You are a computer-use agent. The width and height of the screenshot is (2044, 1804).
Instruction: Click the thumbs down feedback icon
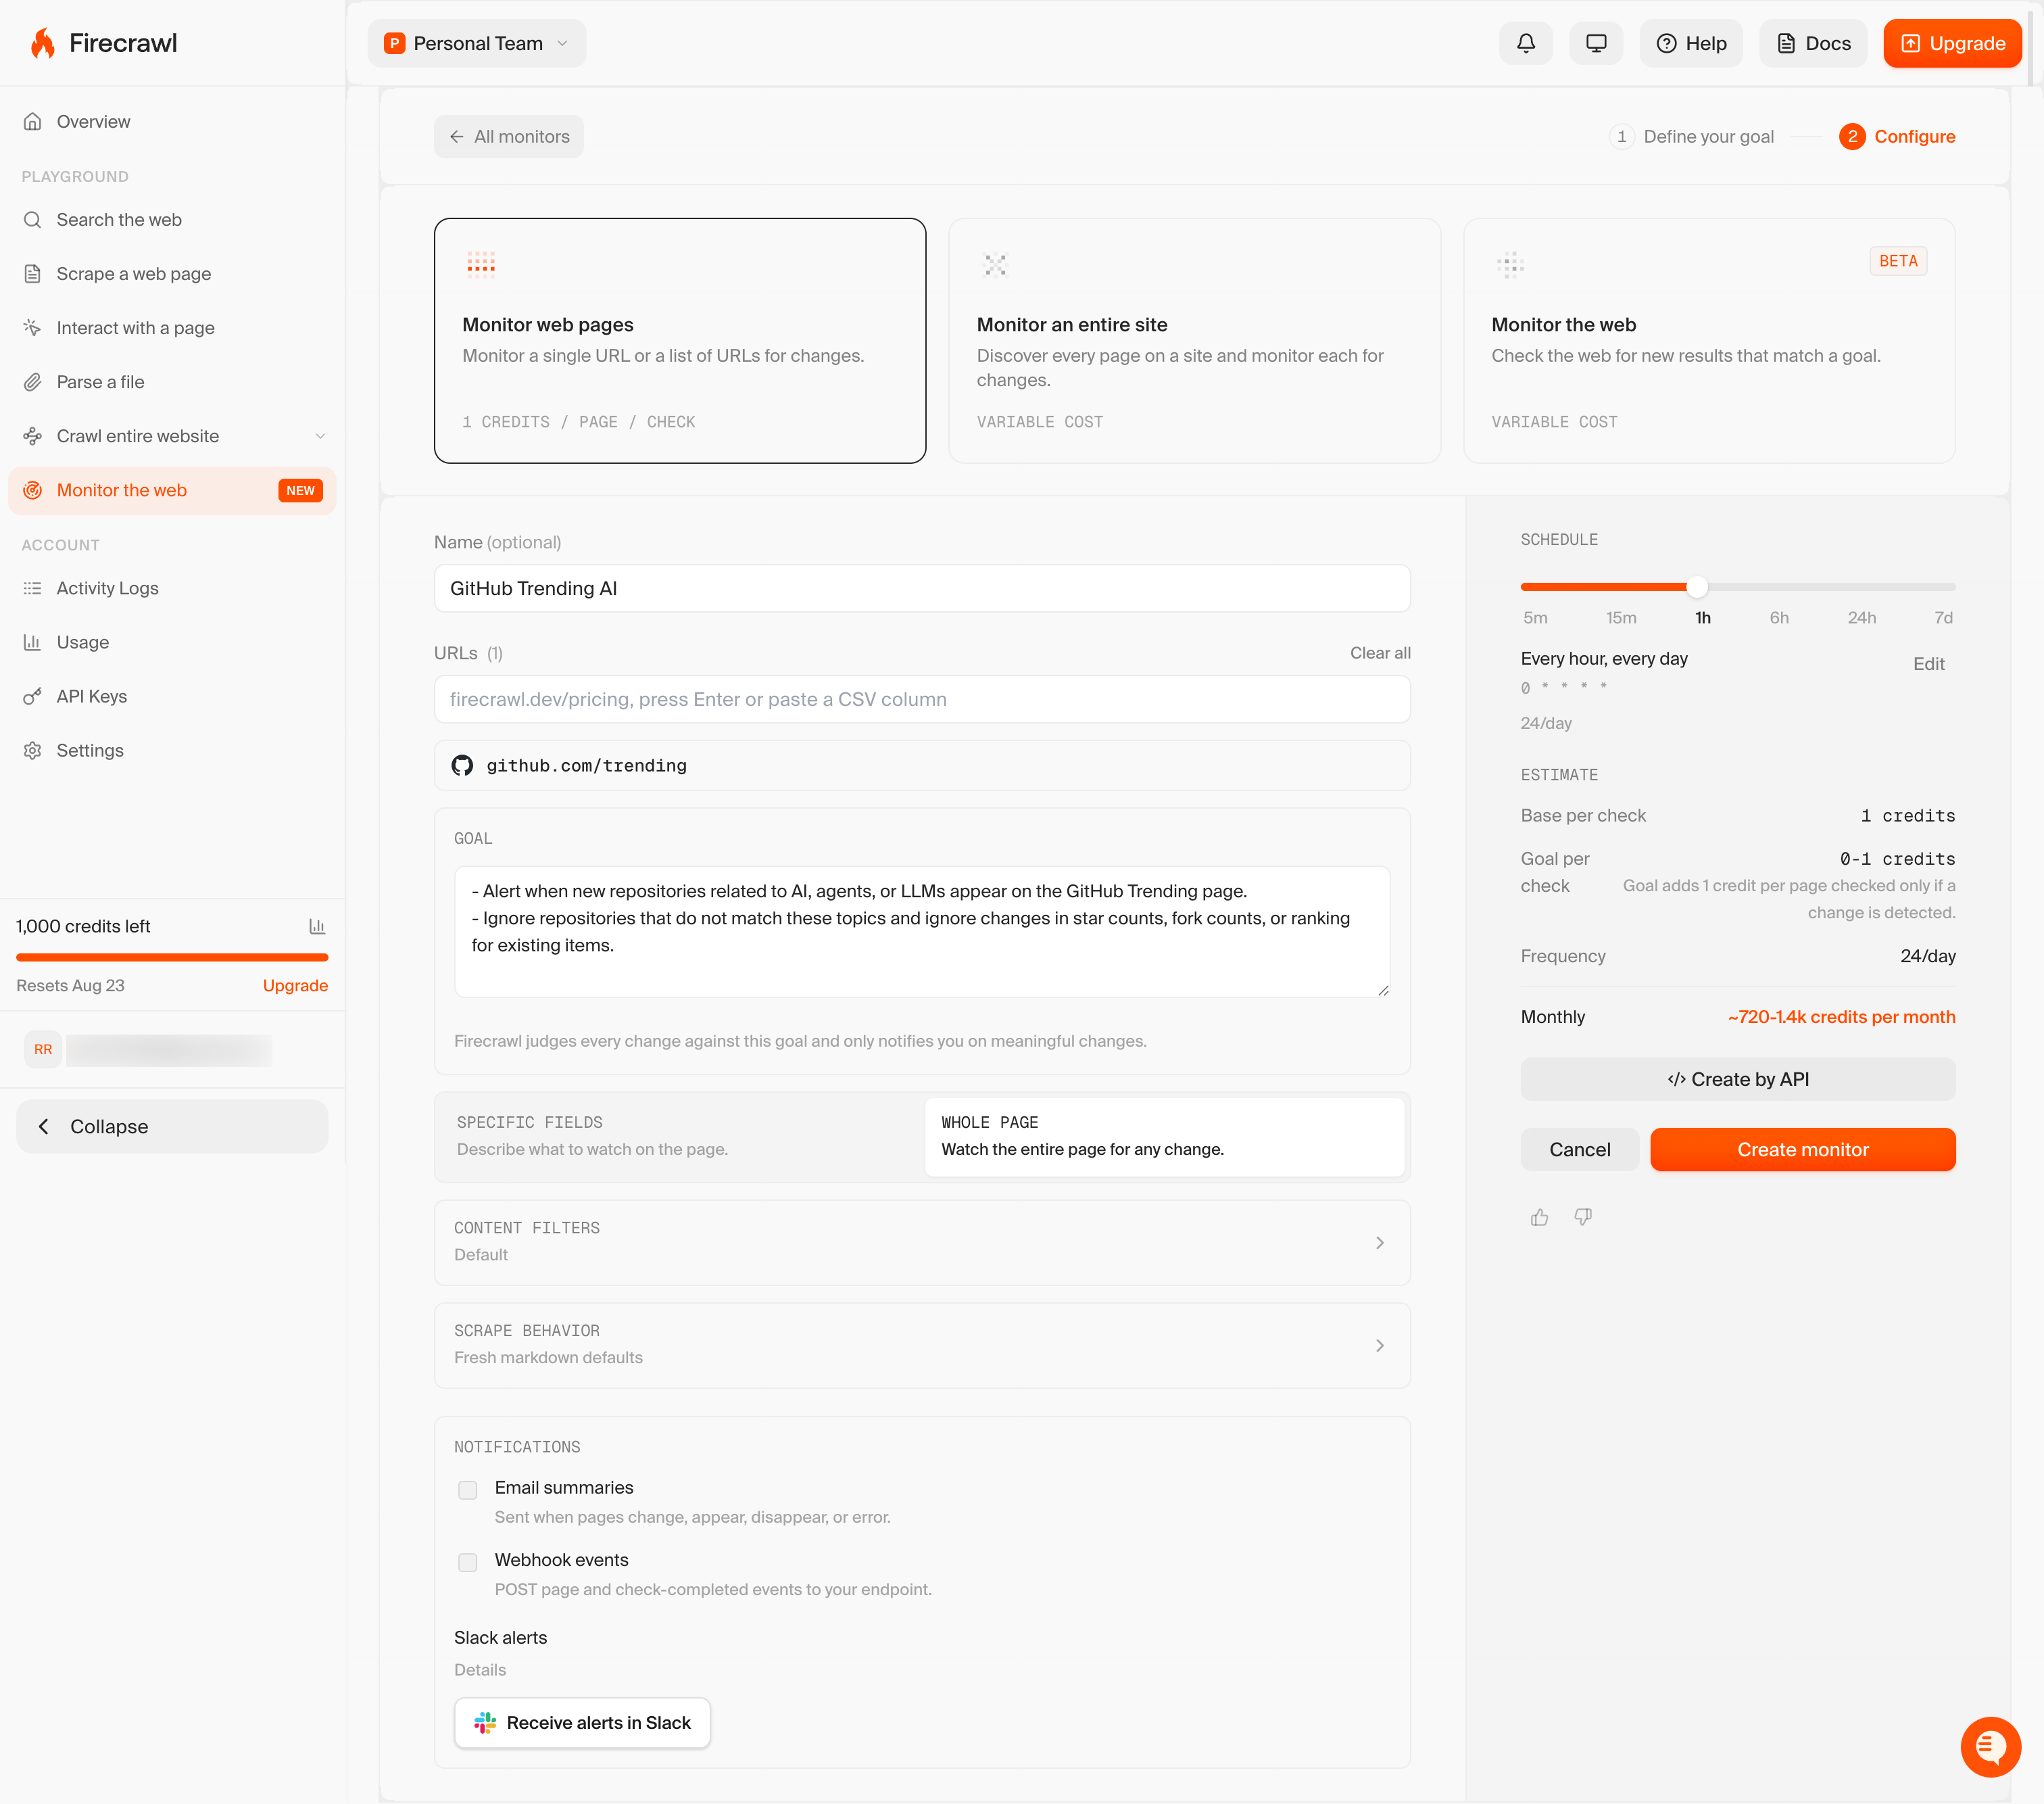(1583, 1216)
